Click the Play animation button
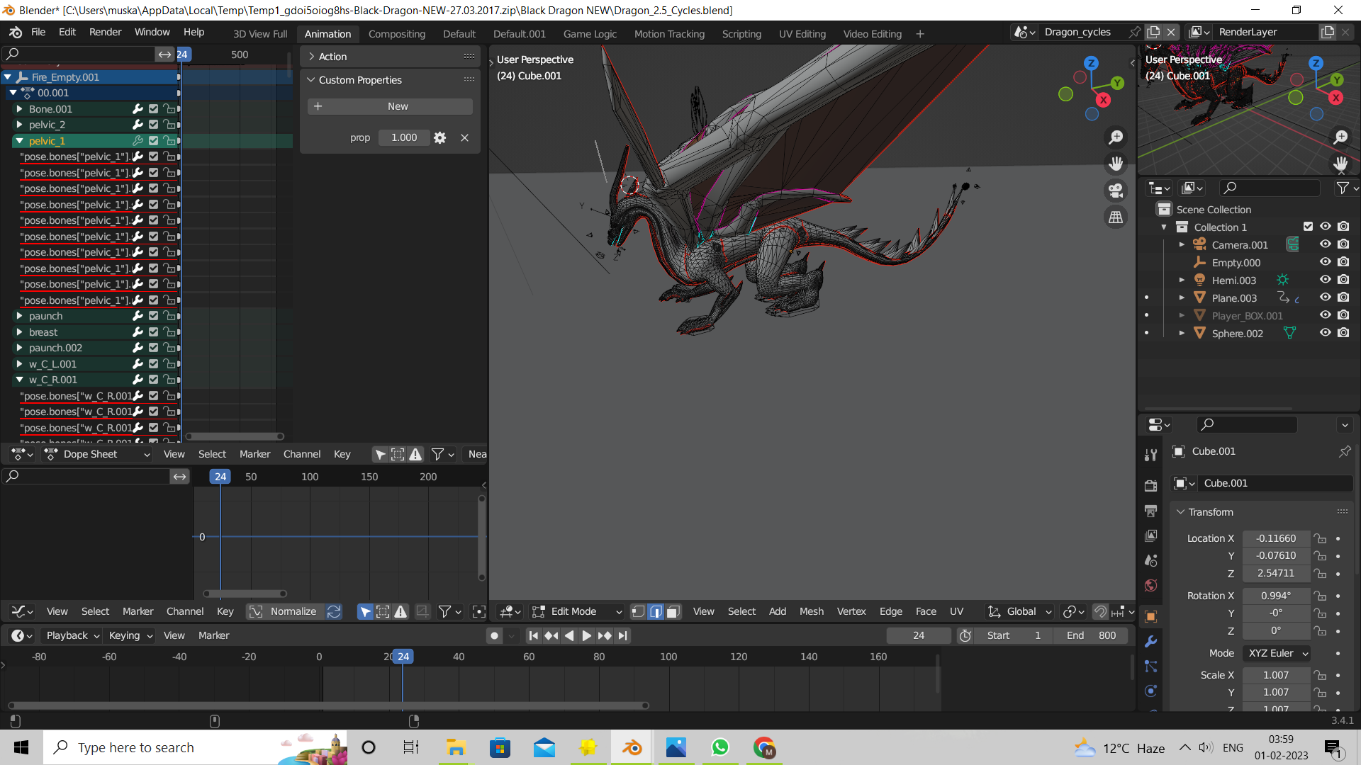Viewport: 1361px width, 765px height. (x=586, y=636)
